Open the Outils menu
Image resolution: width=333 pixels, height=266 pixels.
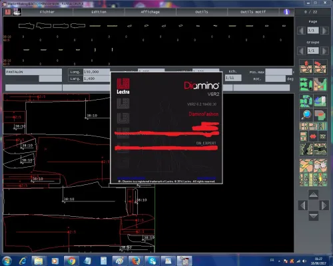202,12
